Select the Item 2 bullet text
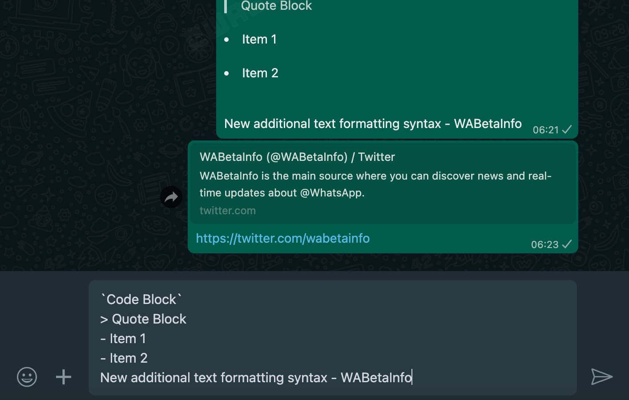Screen dimensions: 629x400 click(x=260, y=72)
